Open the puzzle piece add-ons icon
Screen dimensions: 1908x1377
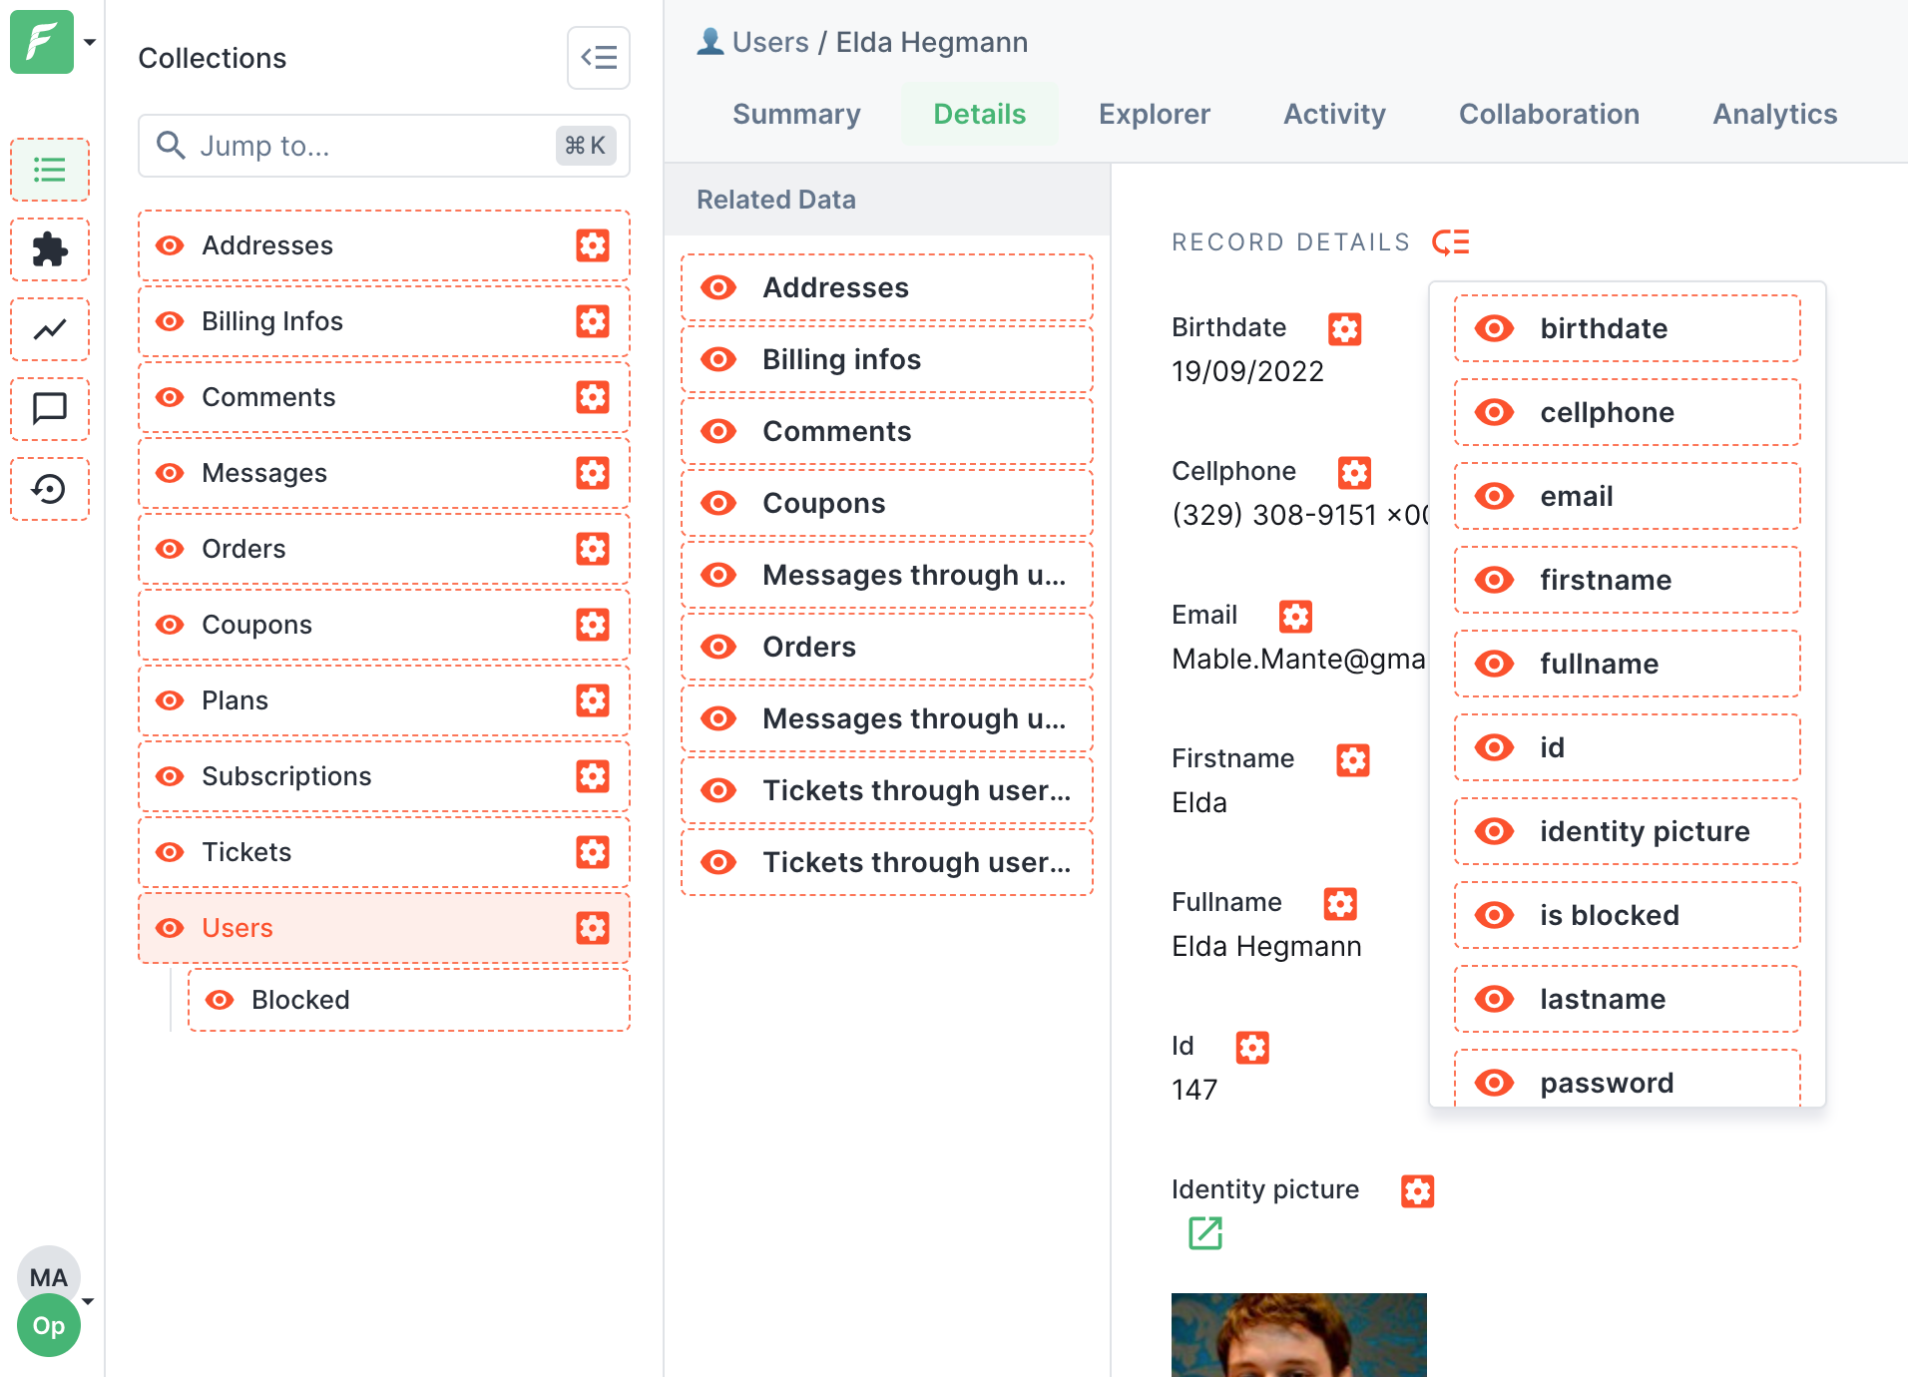49,249
